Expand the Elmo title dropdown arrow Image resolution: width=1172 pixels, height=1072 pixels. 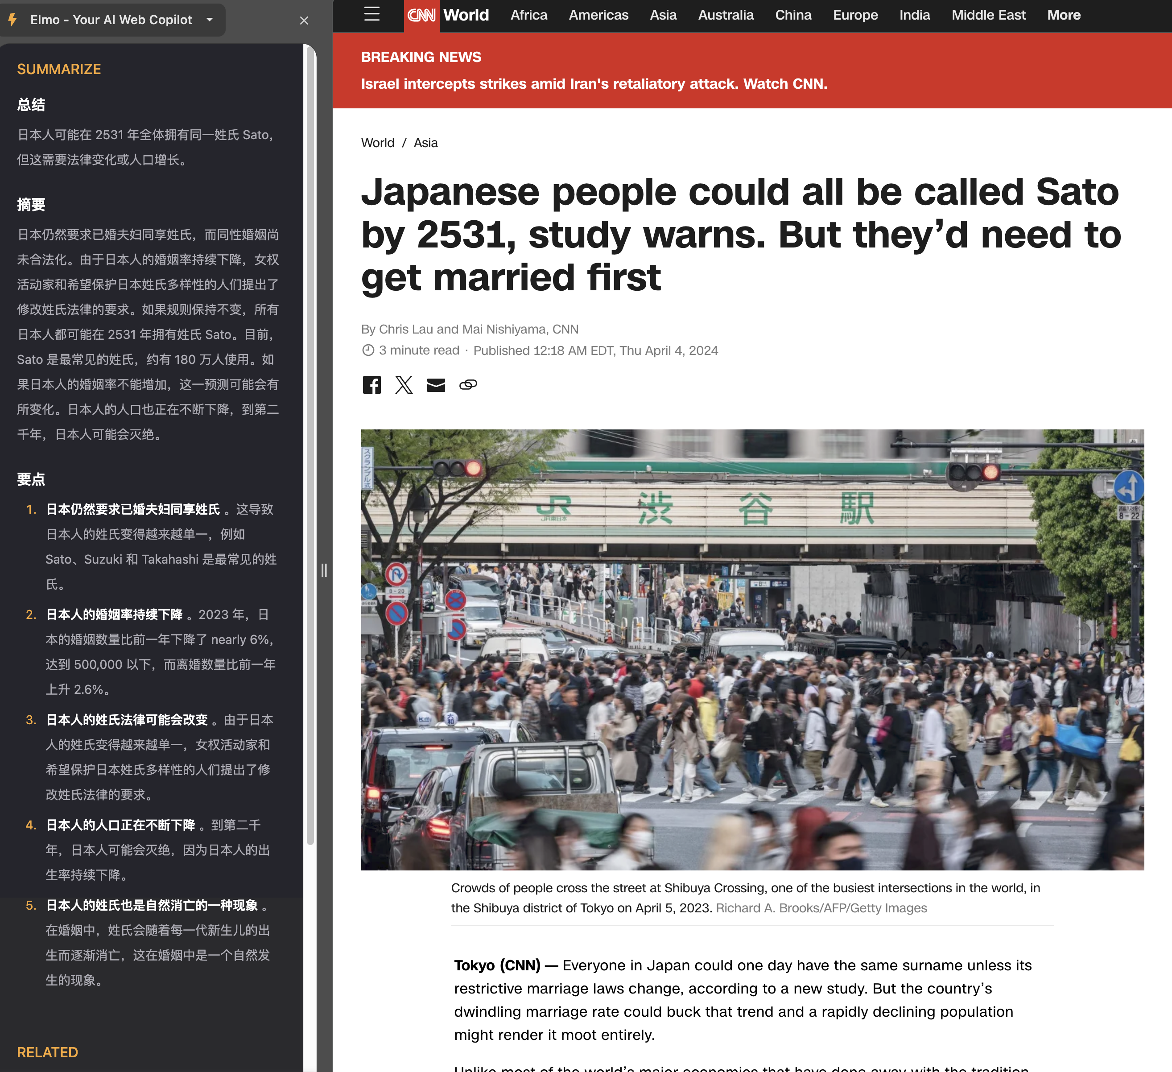[210, 20]
